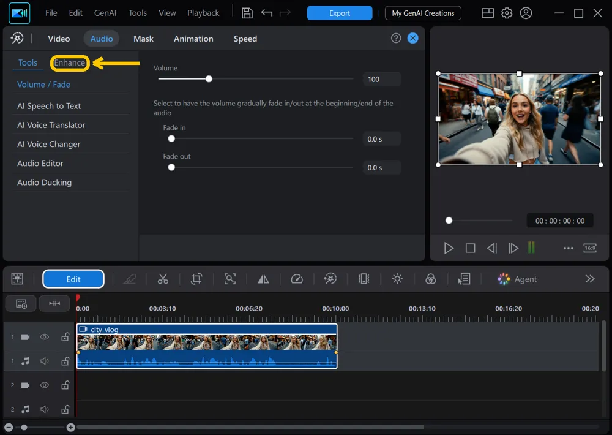Viewport: 612px width, 435px height.
Task: Click the green audio level meter icon
Action: coord(531,248)
